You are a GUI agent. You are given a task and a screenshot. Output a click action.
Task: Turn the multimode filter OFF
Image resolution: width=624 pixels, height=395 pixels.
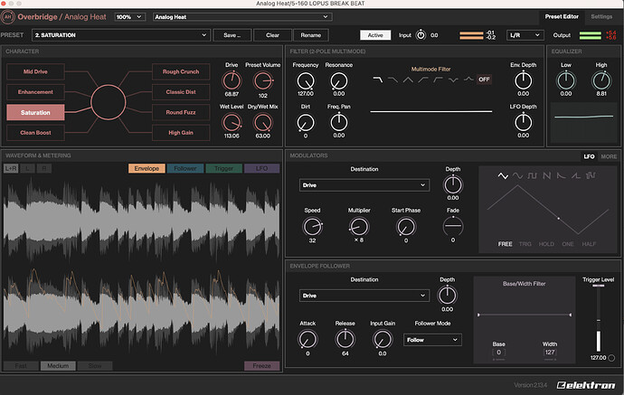[484, 80]
